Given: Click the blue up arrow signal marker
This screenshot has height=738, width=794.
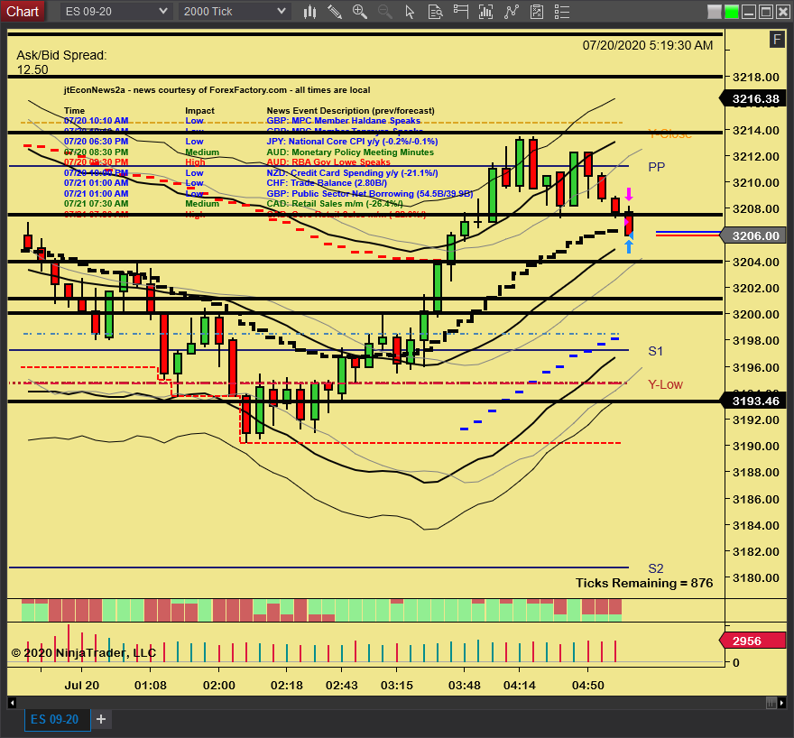Looking at the screenshot, I should [628, 246].
